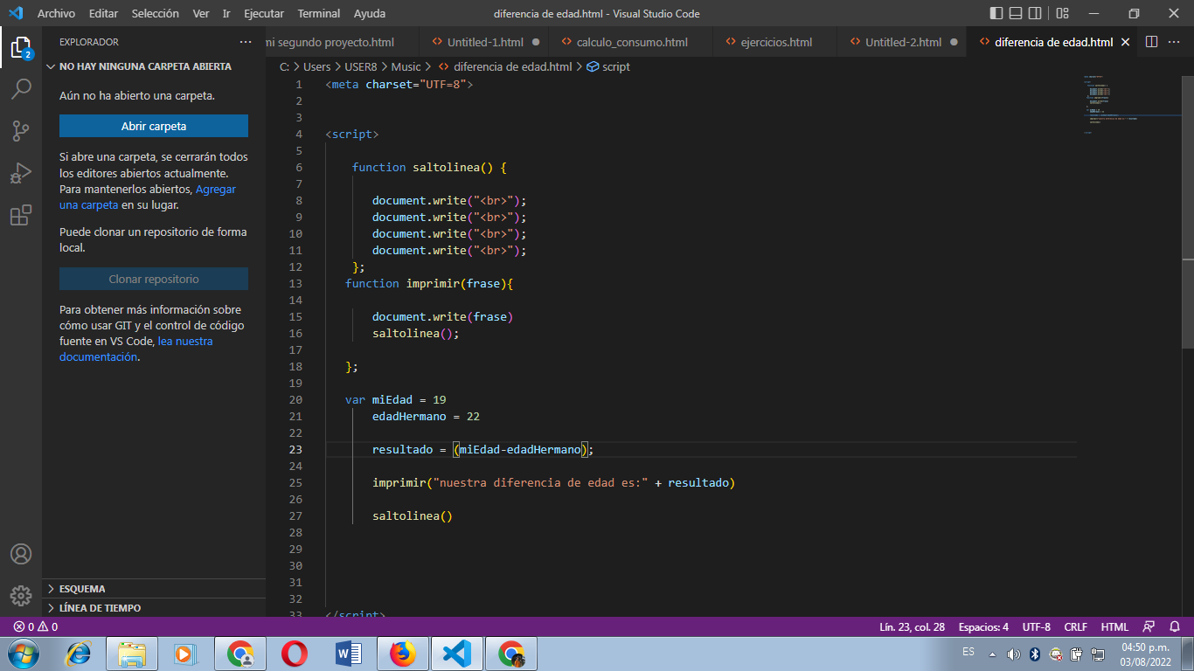
Task: Toggle the secondary side bar visibility
Action: [x=1035, y=13]
